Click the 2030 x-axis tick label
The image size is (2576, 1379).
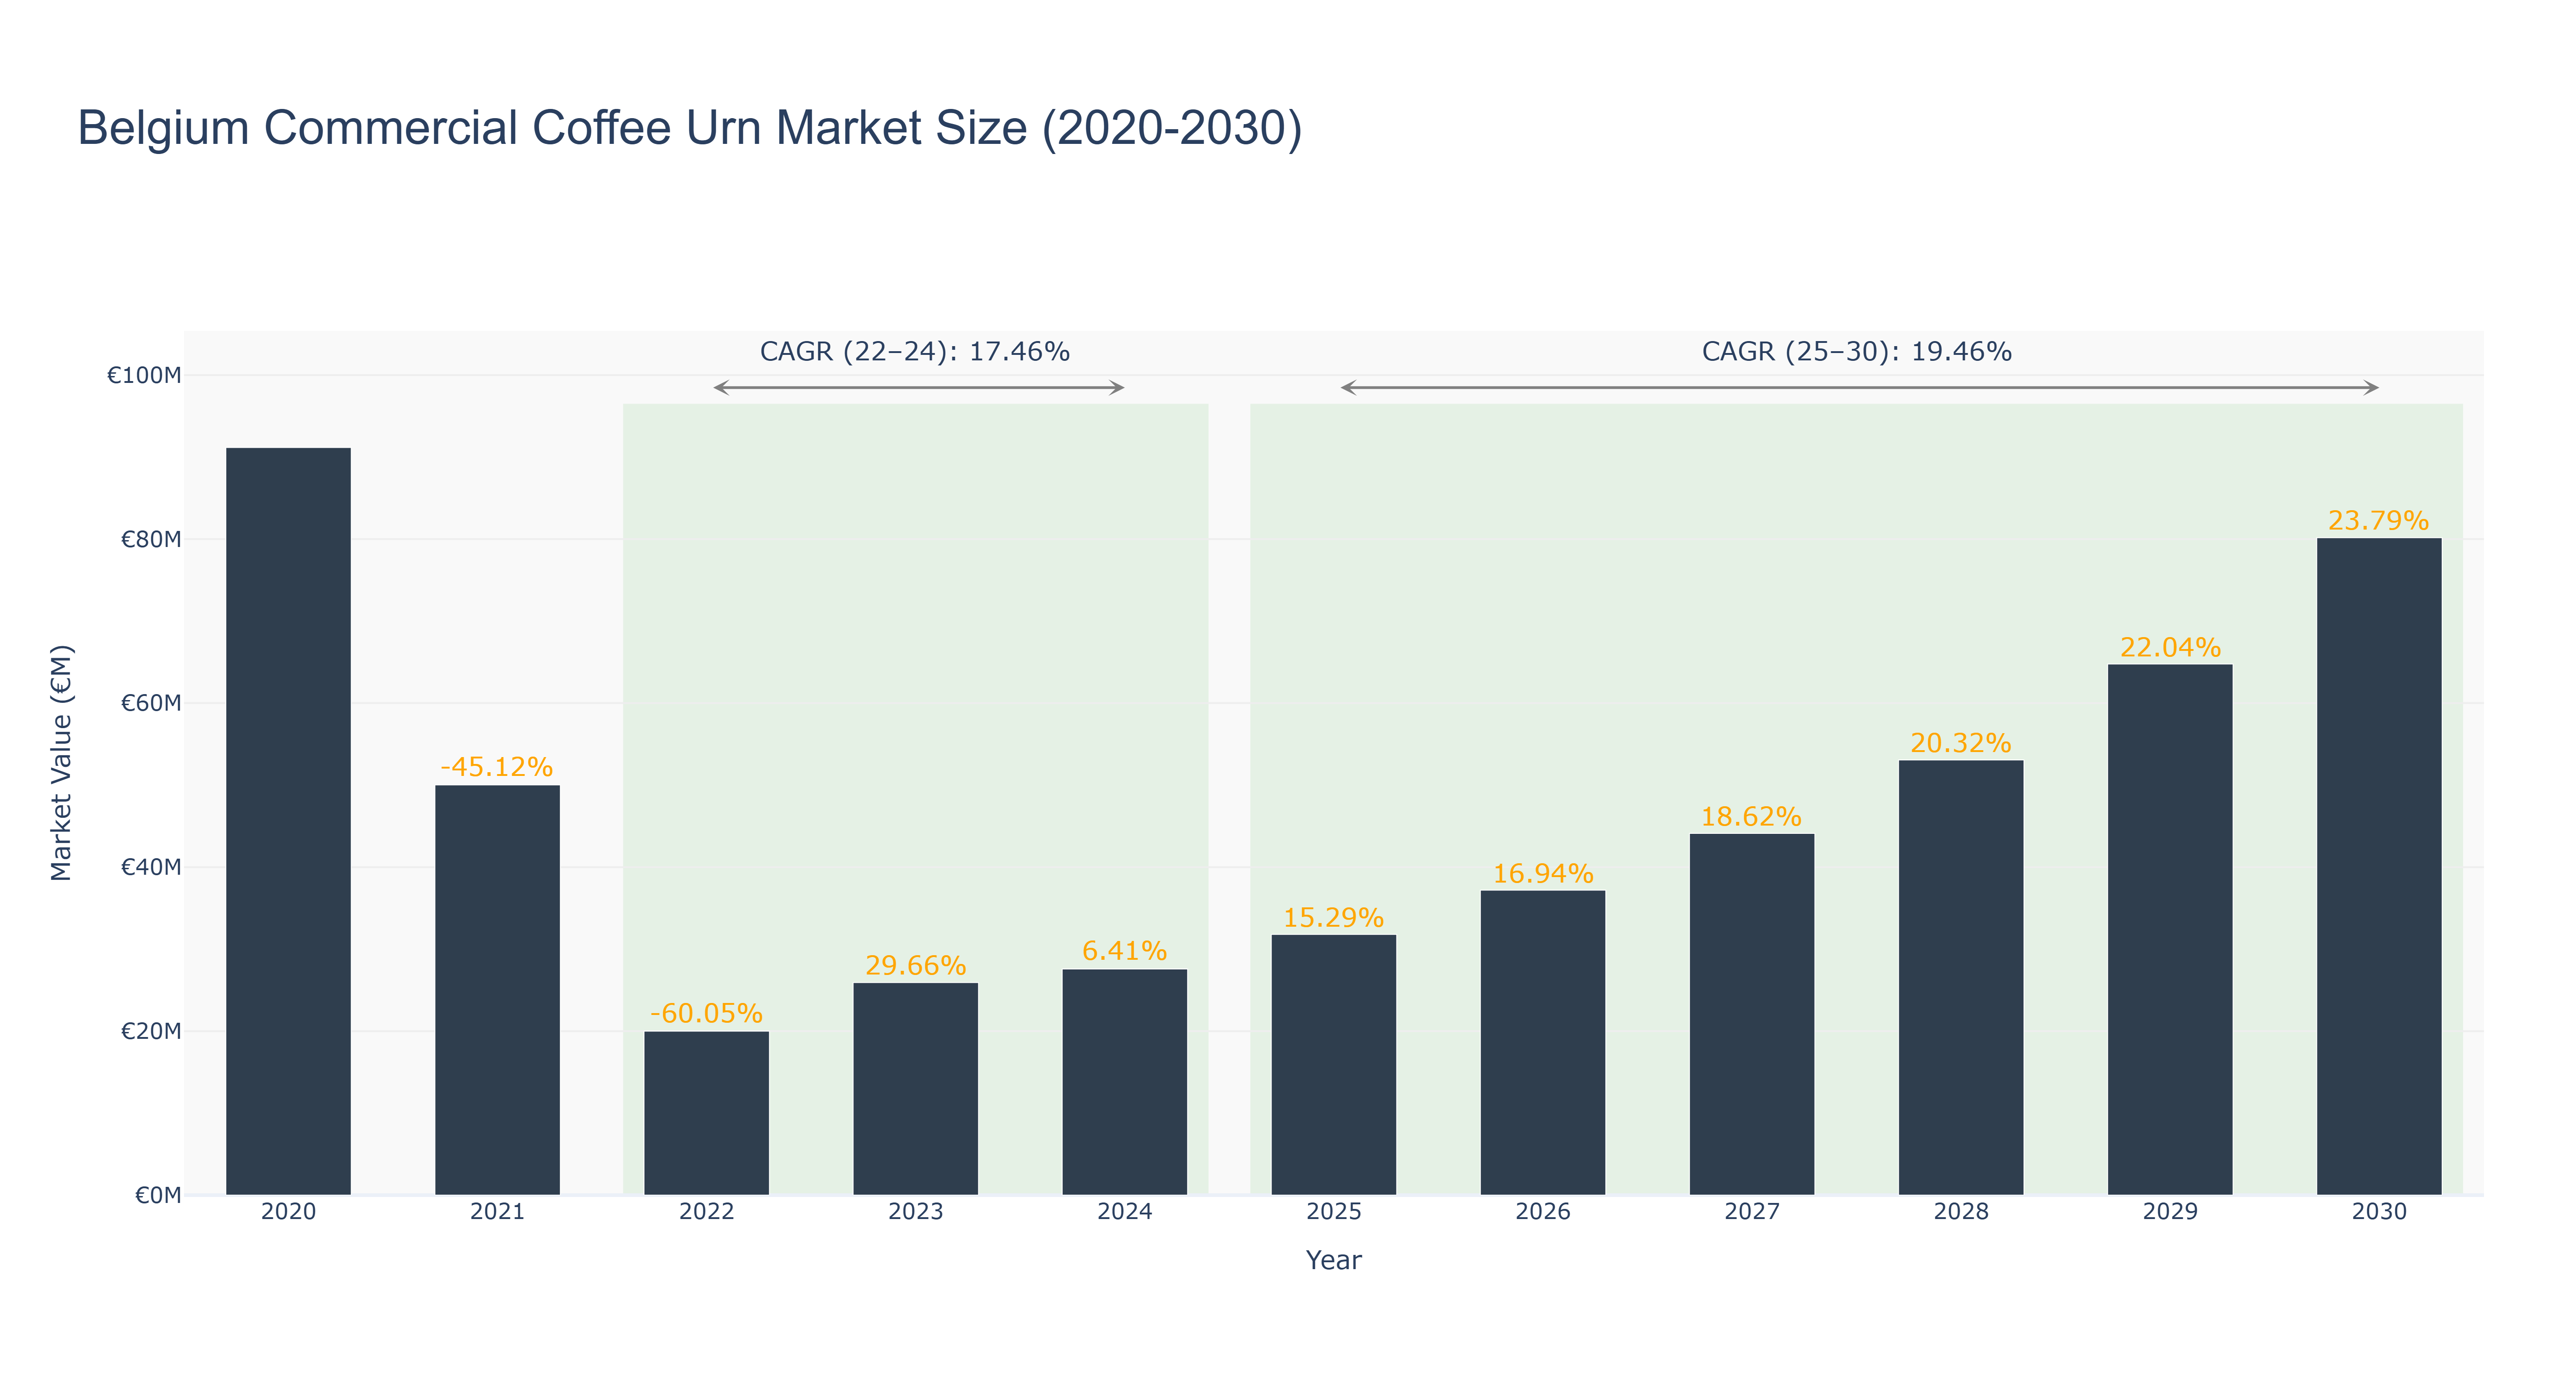click(x=2378, y=1212)
